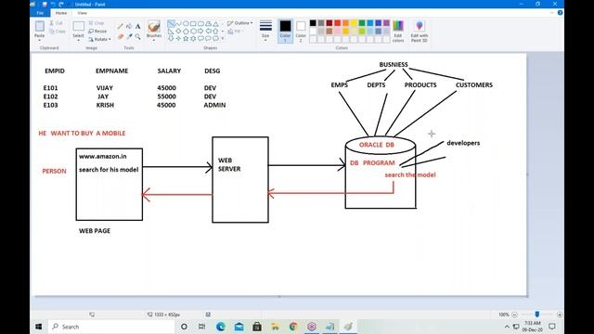Activate Color 2 background selector
Image resolution: width=594 pixels, height=334 pixels.
[x=301, y=31]
